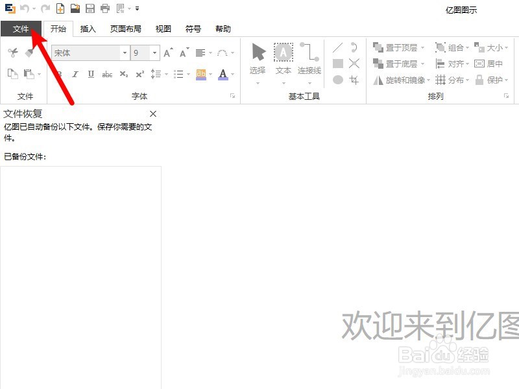Toggle strikethrough abc formatting

point(107,74)
